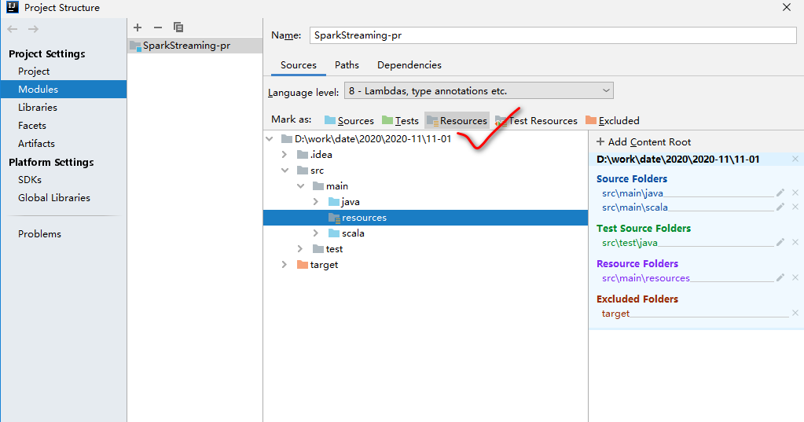Screen dimensions: 804x422
Task: Unmark src\main\java source folder
Action: coord(795,193)
